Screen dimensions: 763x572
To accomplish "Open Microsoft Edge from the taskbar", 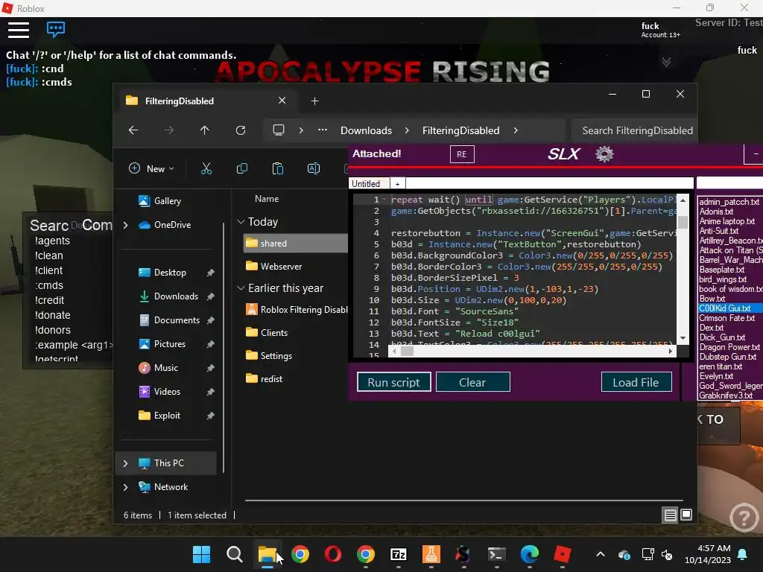I will point(530,554).
